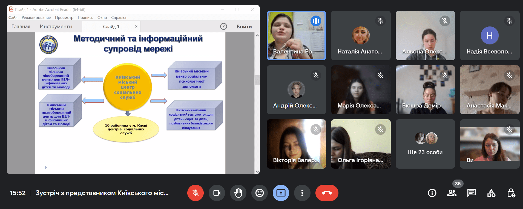Open the Файл menu

pyautogui.click(x=13, y=17)
